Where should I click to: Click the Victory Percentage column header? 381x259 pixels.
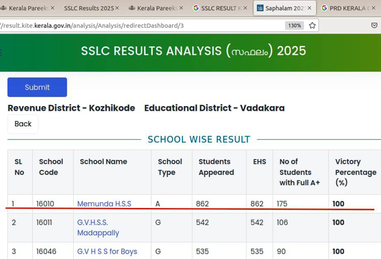click(356, 172)
